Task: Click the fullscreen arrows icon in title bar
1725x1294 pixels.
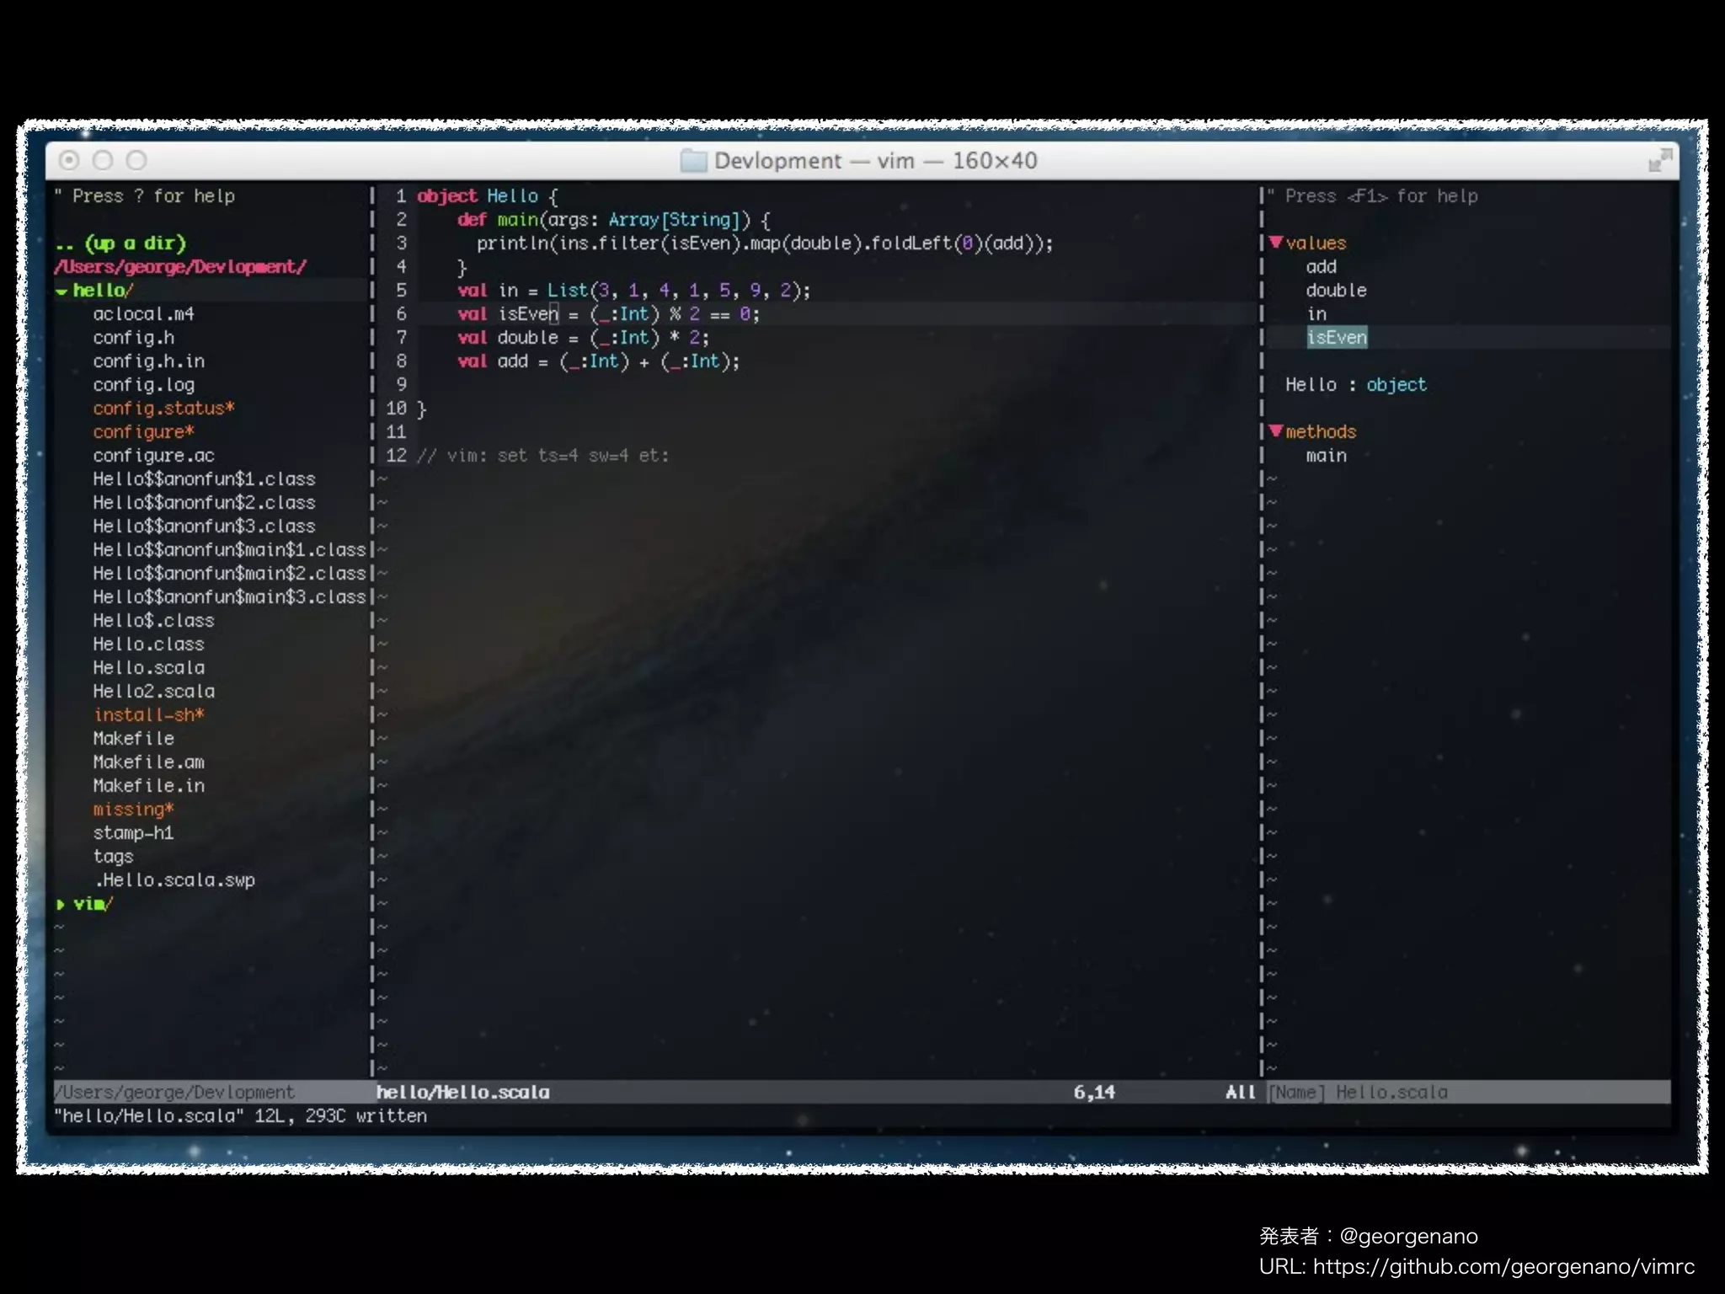Action: tap(1659, 160)
